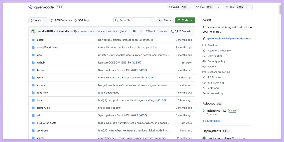Click the people icon beside Contributing
This screenshot has height=142, width=284.
point(204,56)
